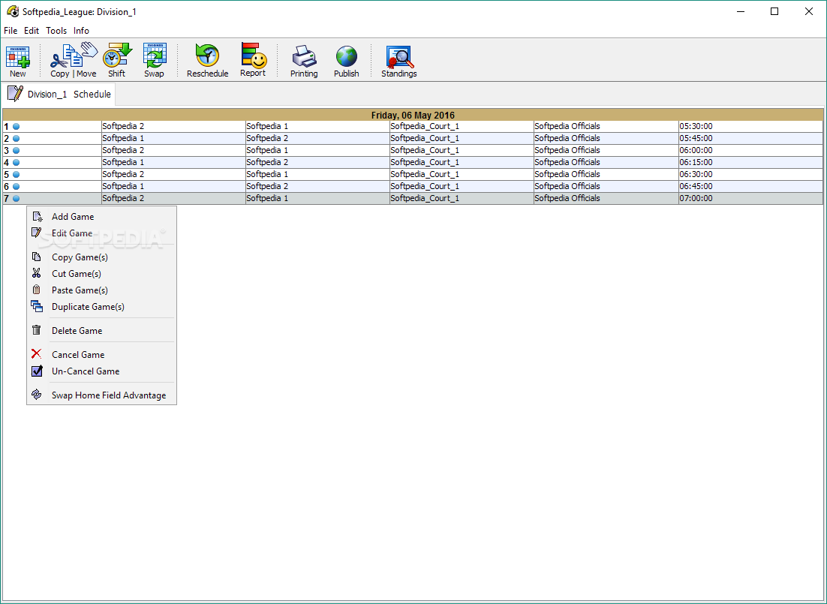827x604 pixels.
Task: Click the red X Cancel Game icon
Action: pos(36,354)
